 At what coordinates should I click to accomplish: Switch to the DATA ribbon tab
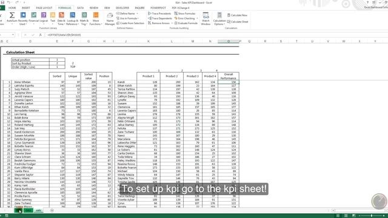click(x=80, y=8)
